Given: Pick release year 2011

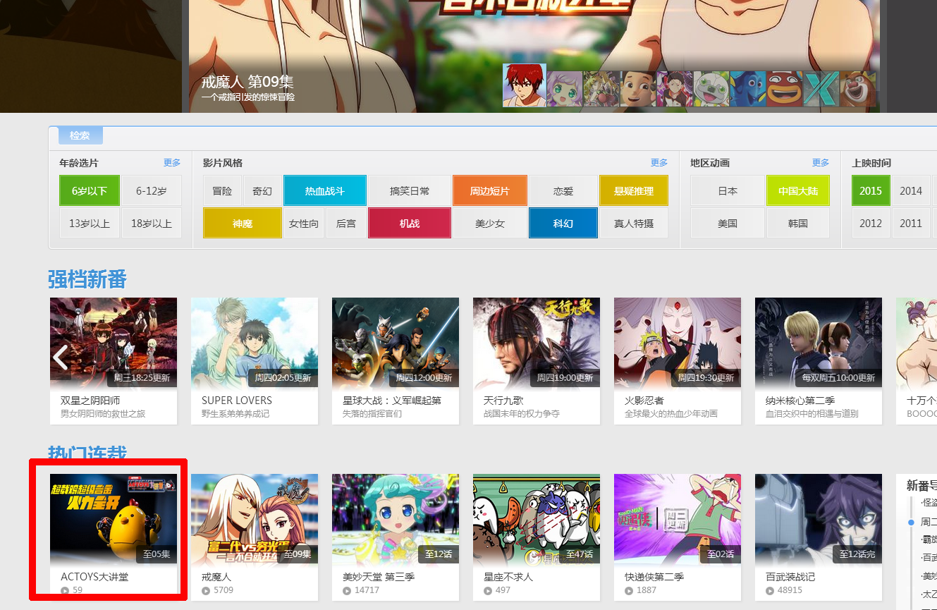Looking at the screenshot, I should [911, 223].
